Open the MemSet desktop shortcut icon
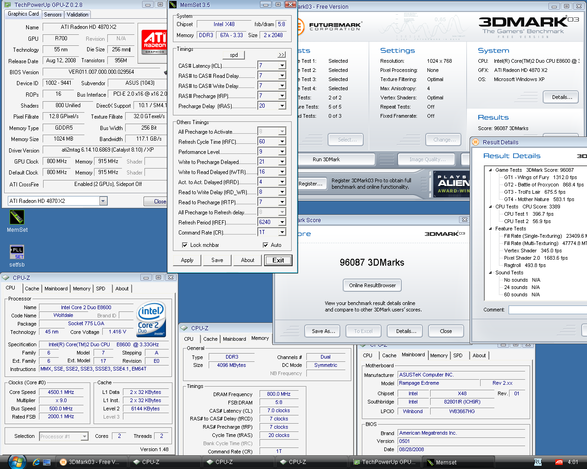Screen dimensions: 587x469 [17, 217]
